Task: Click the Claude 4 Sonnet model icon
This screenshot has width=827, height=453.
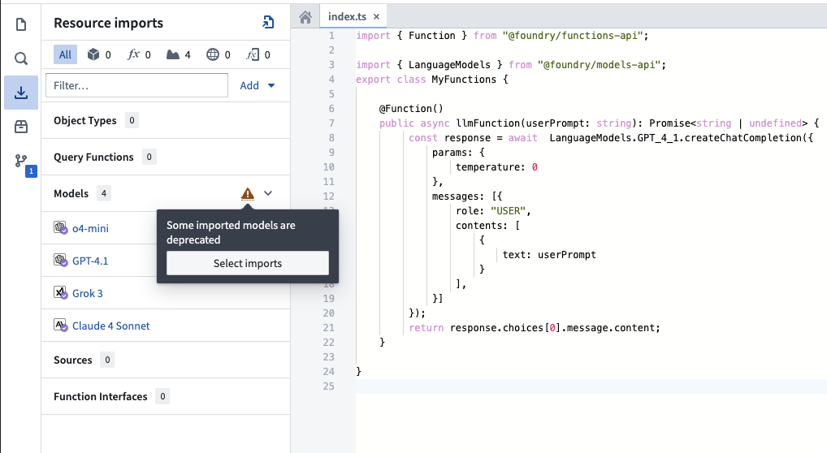Action: [61, 326]
